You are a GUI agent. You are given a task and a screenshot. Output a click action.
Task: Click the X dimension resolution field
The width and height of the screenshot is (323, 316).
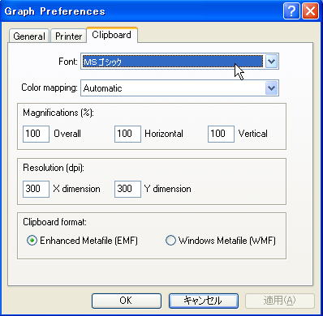click(36, 189)
